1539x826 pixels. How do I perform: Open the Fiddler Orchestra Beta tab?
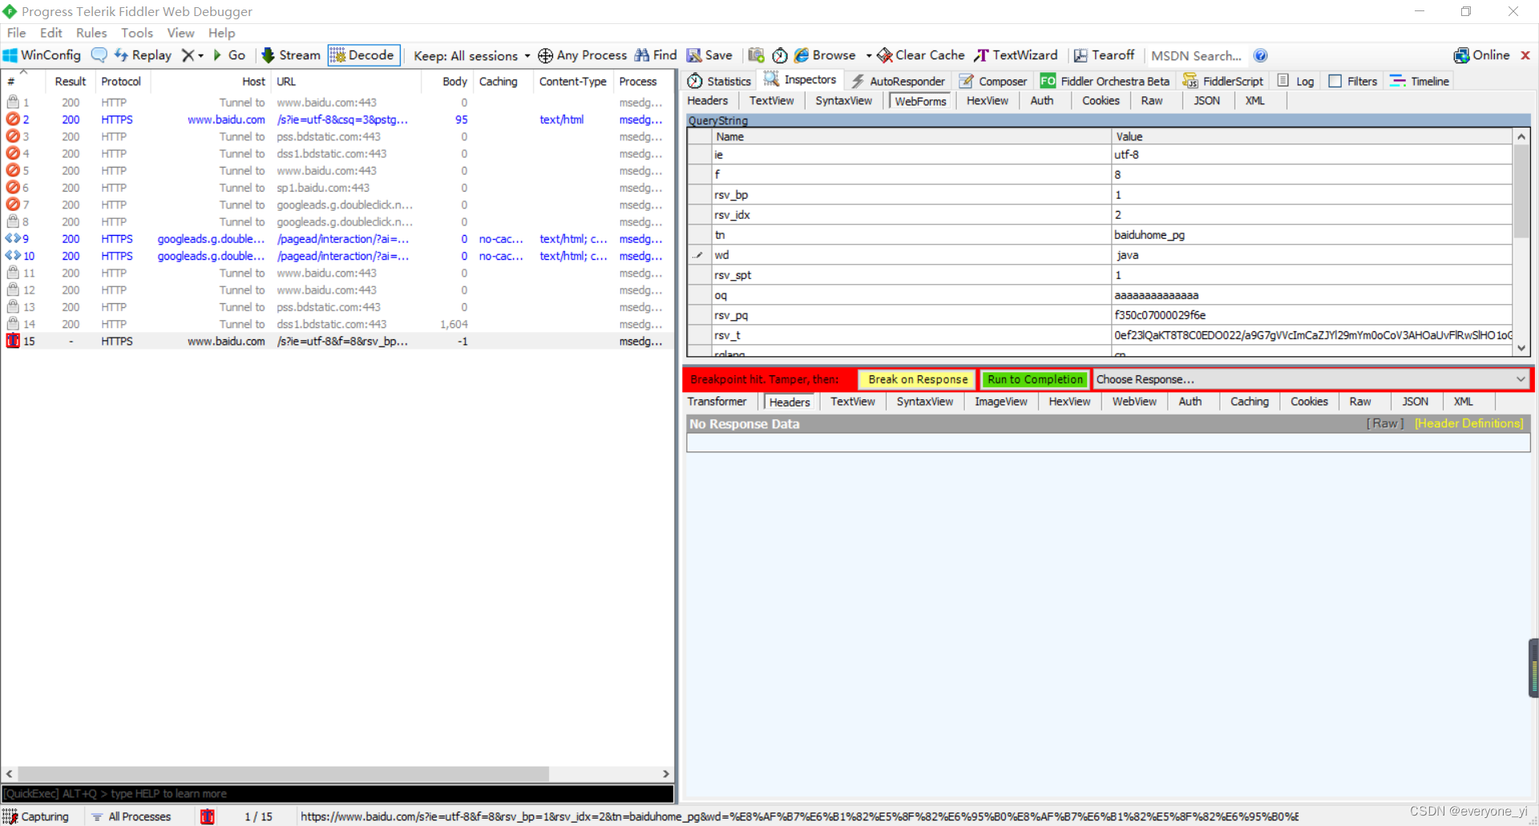click(1105, 81)
